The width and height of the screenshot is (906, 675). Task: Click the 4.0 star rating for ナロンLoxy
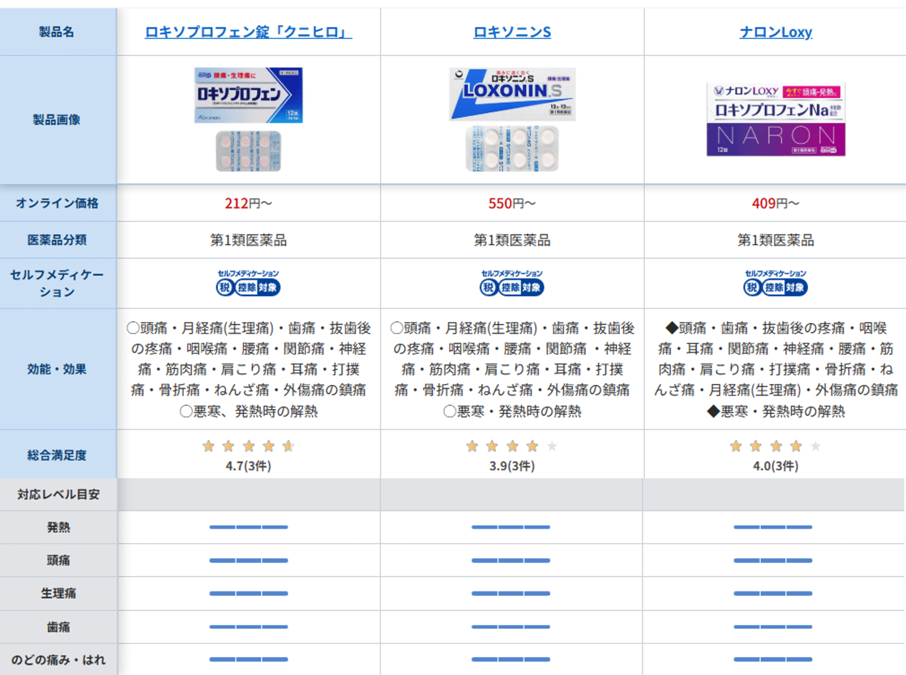[x=775, y=446]
